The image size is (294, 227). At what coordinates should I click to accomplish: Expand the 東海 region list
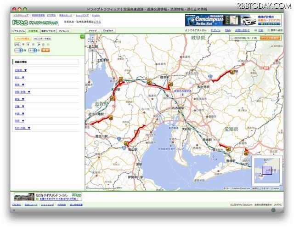click(x=19, y=99)
